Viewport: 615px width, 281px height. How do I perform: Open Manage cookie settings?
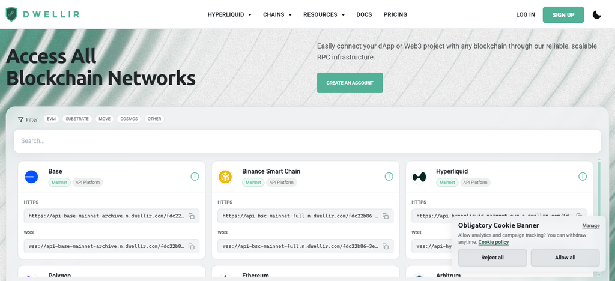click(x=591, y=226)
